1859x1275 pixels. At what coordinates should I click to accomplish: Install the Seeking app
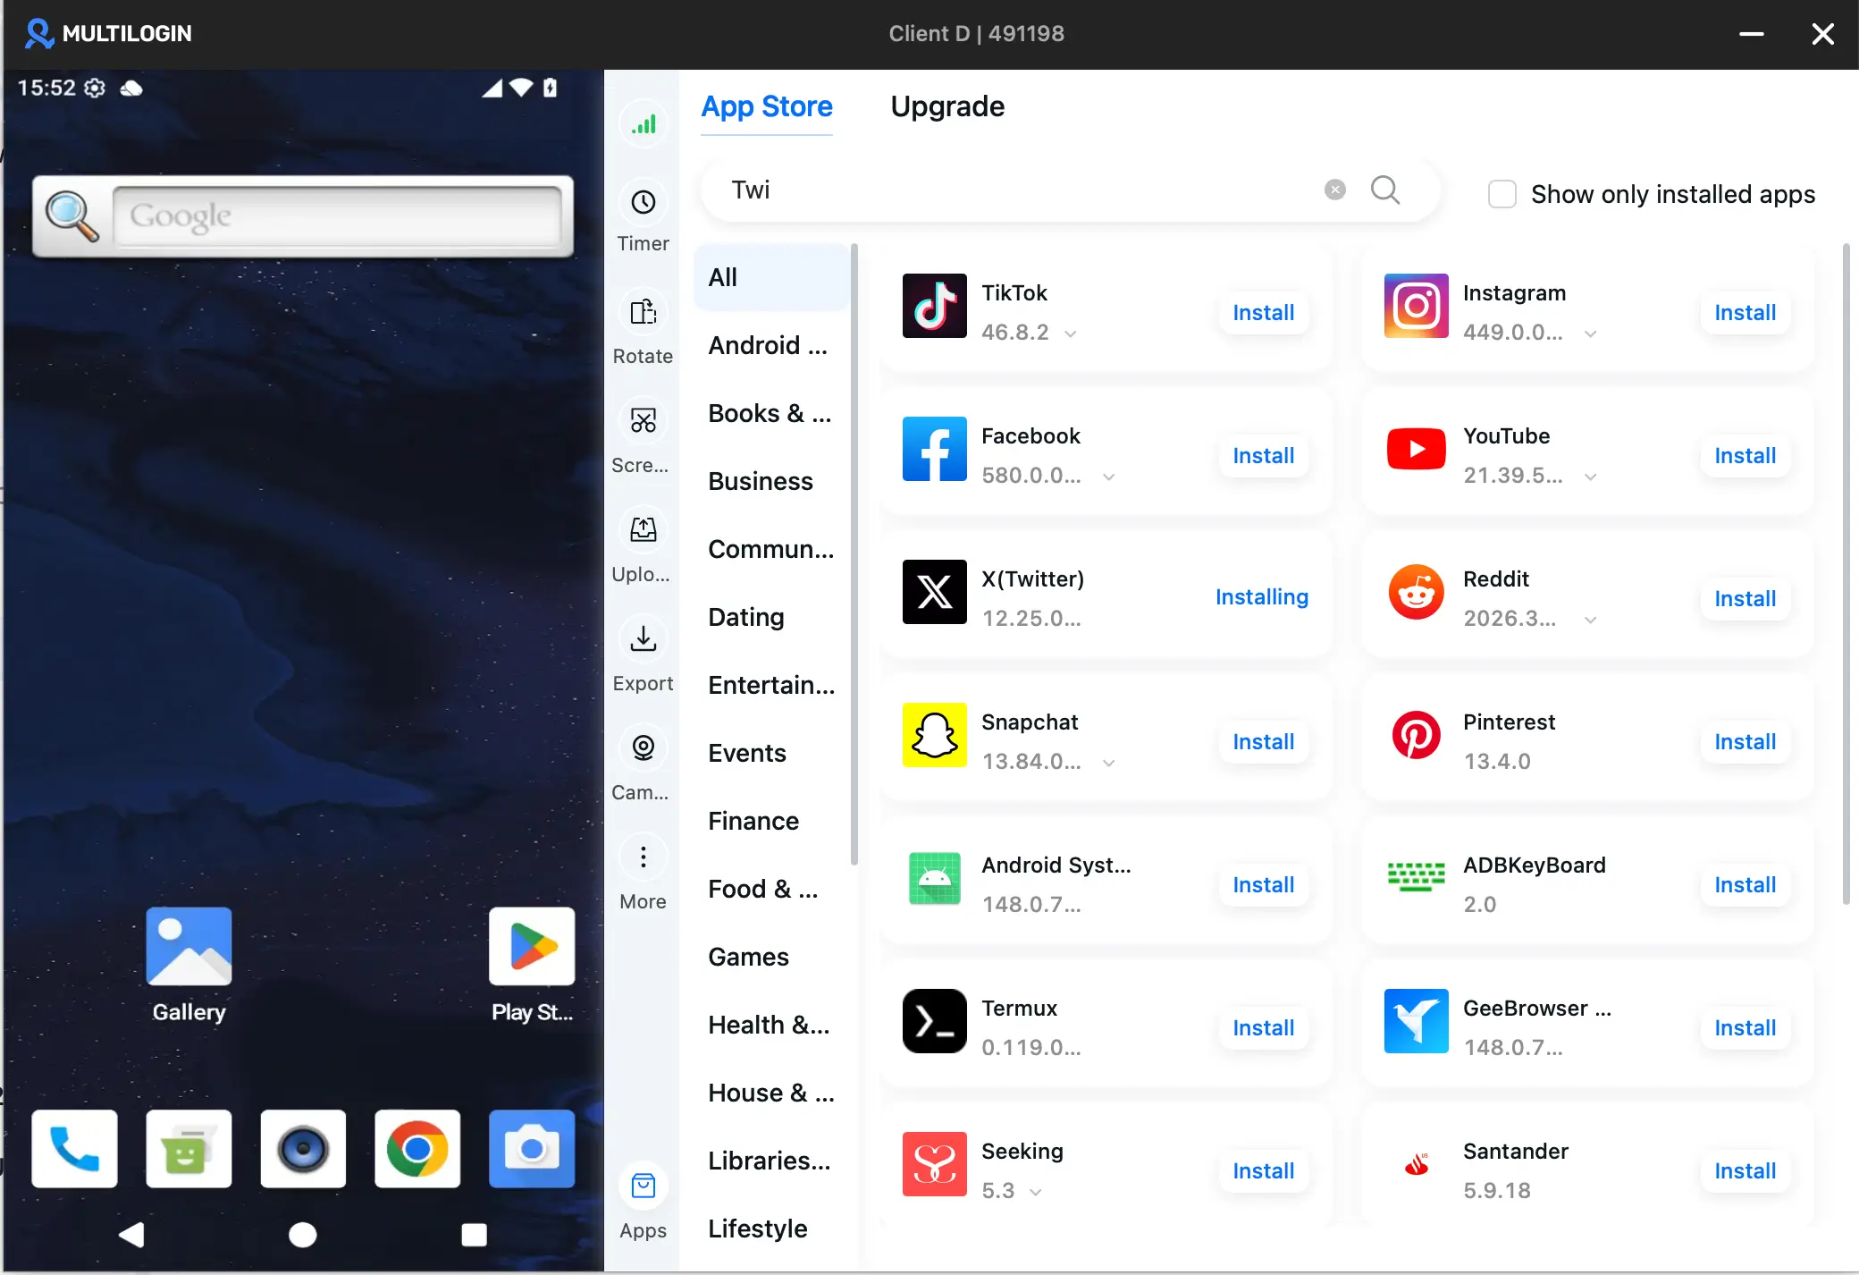[x=1263, y=1171]
